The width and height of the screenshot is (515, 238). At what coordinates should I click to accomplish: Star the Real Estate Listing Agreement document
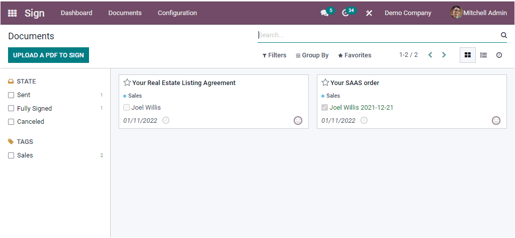127,83
